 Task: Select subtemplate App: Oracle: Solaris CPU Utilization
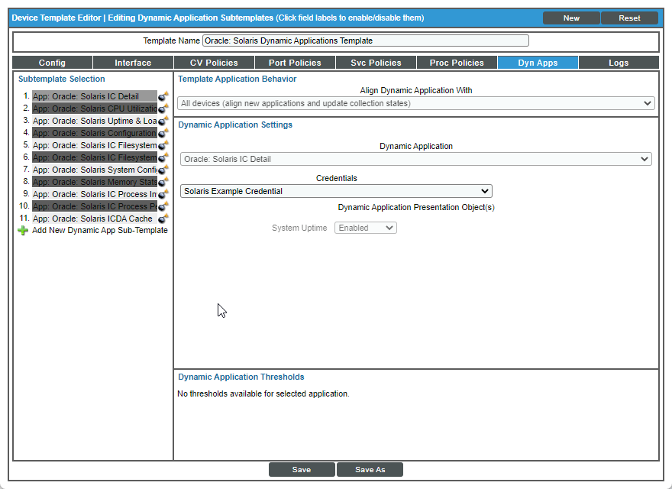pos(95,109)
